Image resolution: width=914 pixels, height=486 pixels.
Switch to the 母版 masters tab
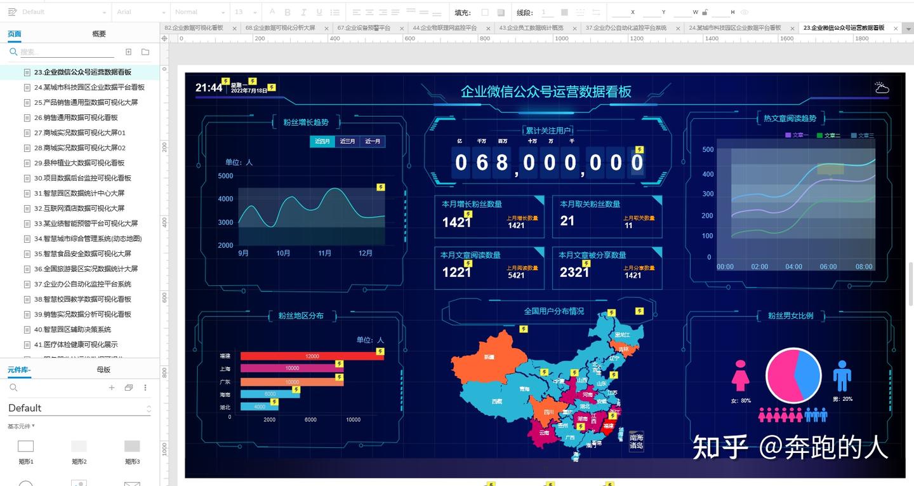(x=103, y=370)
